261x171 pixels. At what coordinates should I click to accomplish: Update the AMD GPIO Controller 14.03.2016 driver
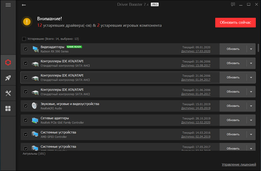tap(233, 134)
